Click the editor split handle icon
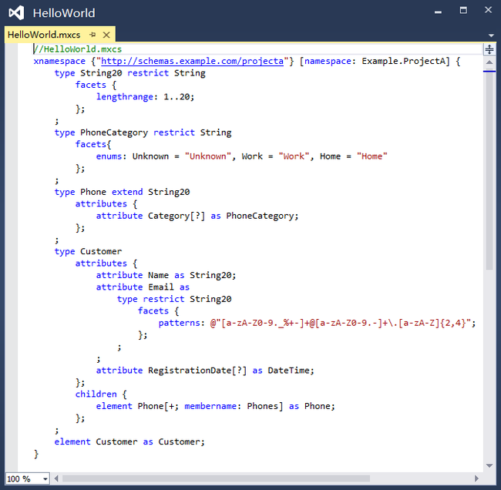Viewport: 501px width, 490px height. pyautogui.click(x=489, y=49)
